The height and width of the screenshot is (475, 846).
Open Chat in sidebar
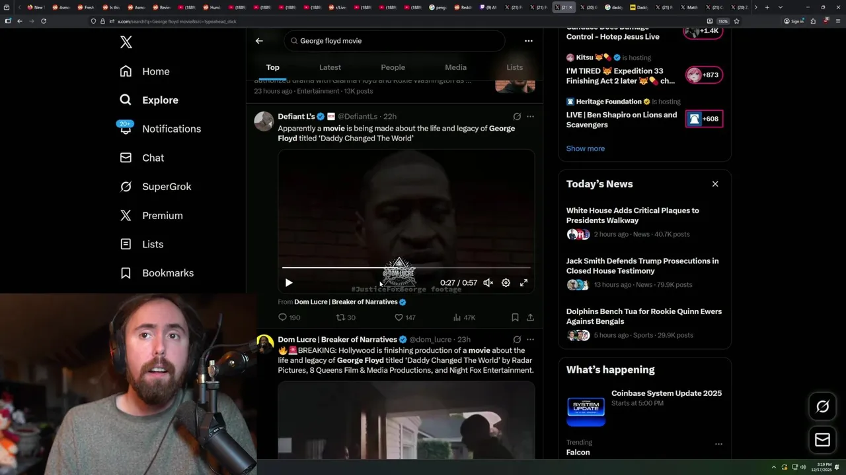click(x=141, y=158)
